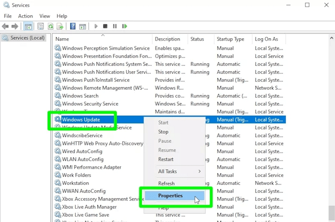Select the Xbox Live Auth Manager service
335x222 pixels.
pos(90,207)
